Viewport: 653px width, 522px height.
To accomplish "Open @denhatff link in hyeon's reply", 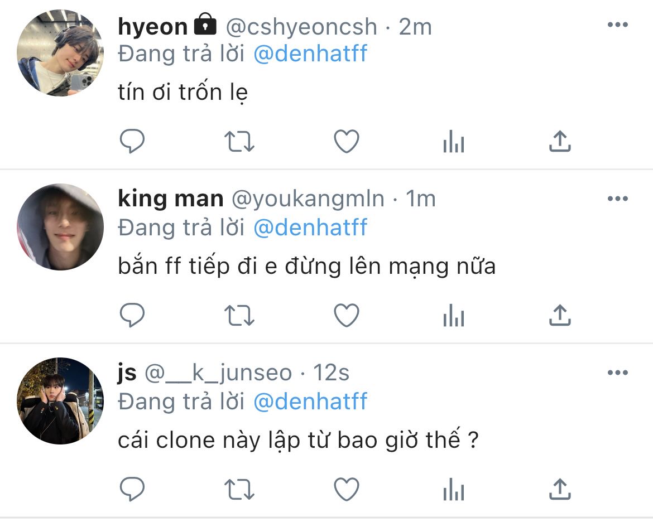I will (310, 54).
